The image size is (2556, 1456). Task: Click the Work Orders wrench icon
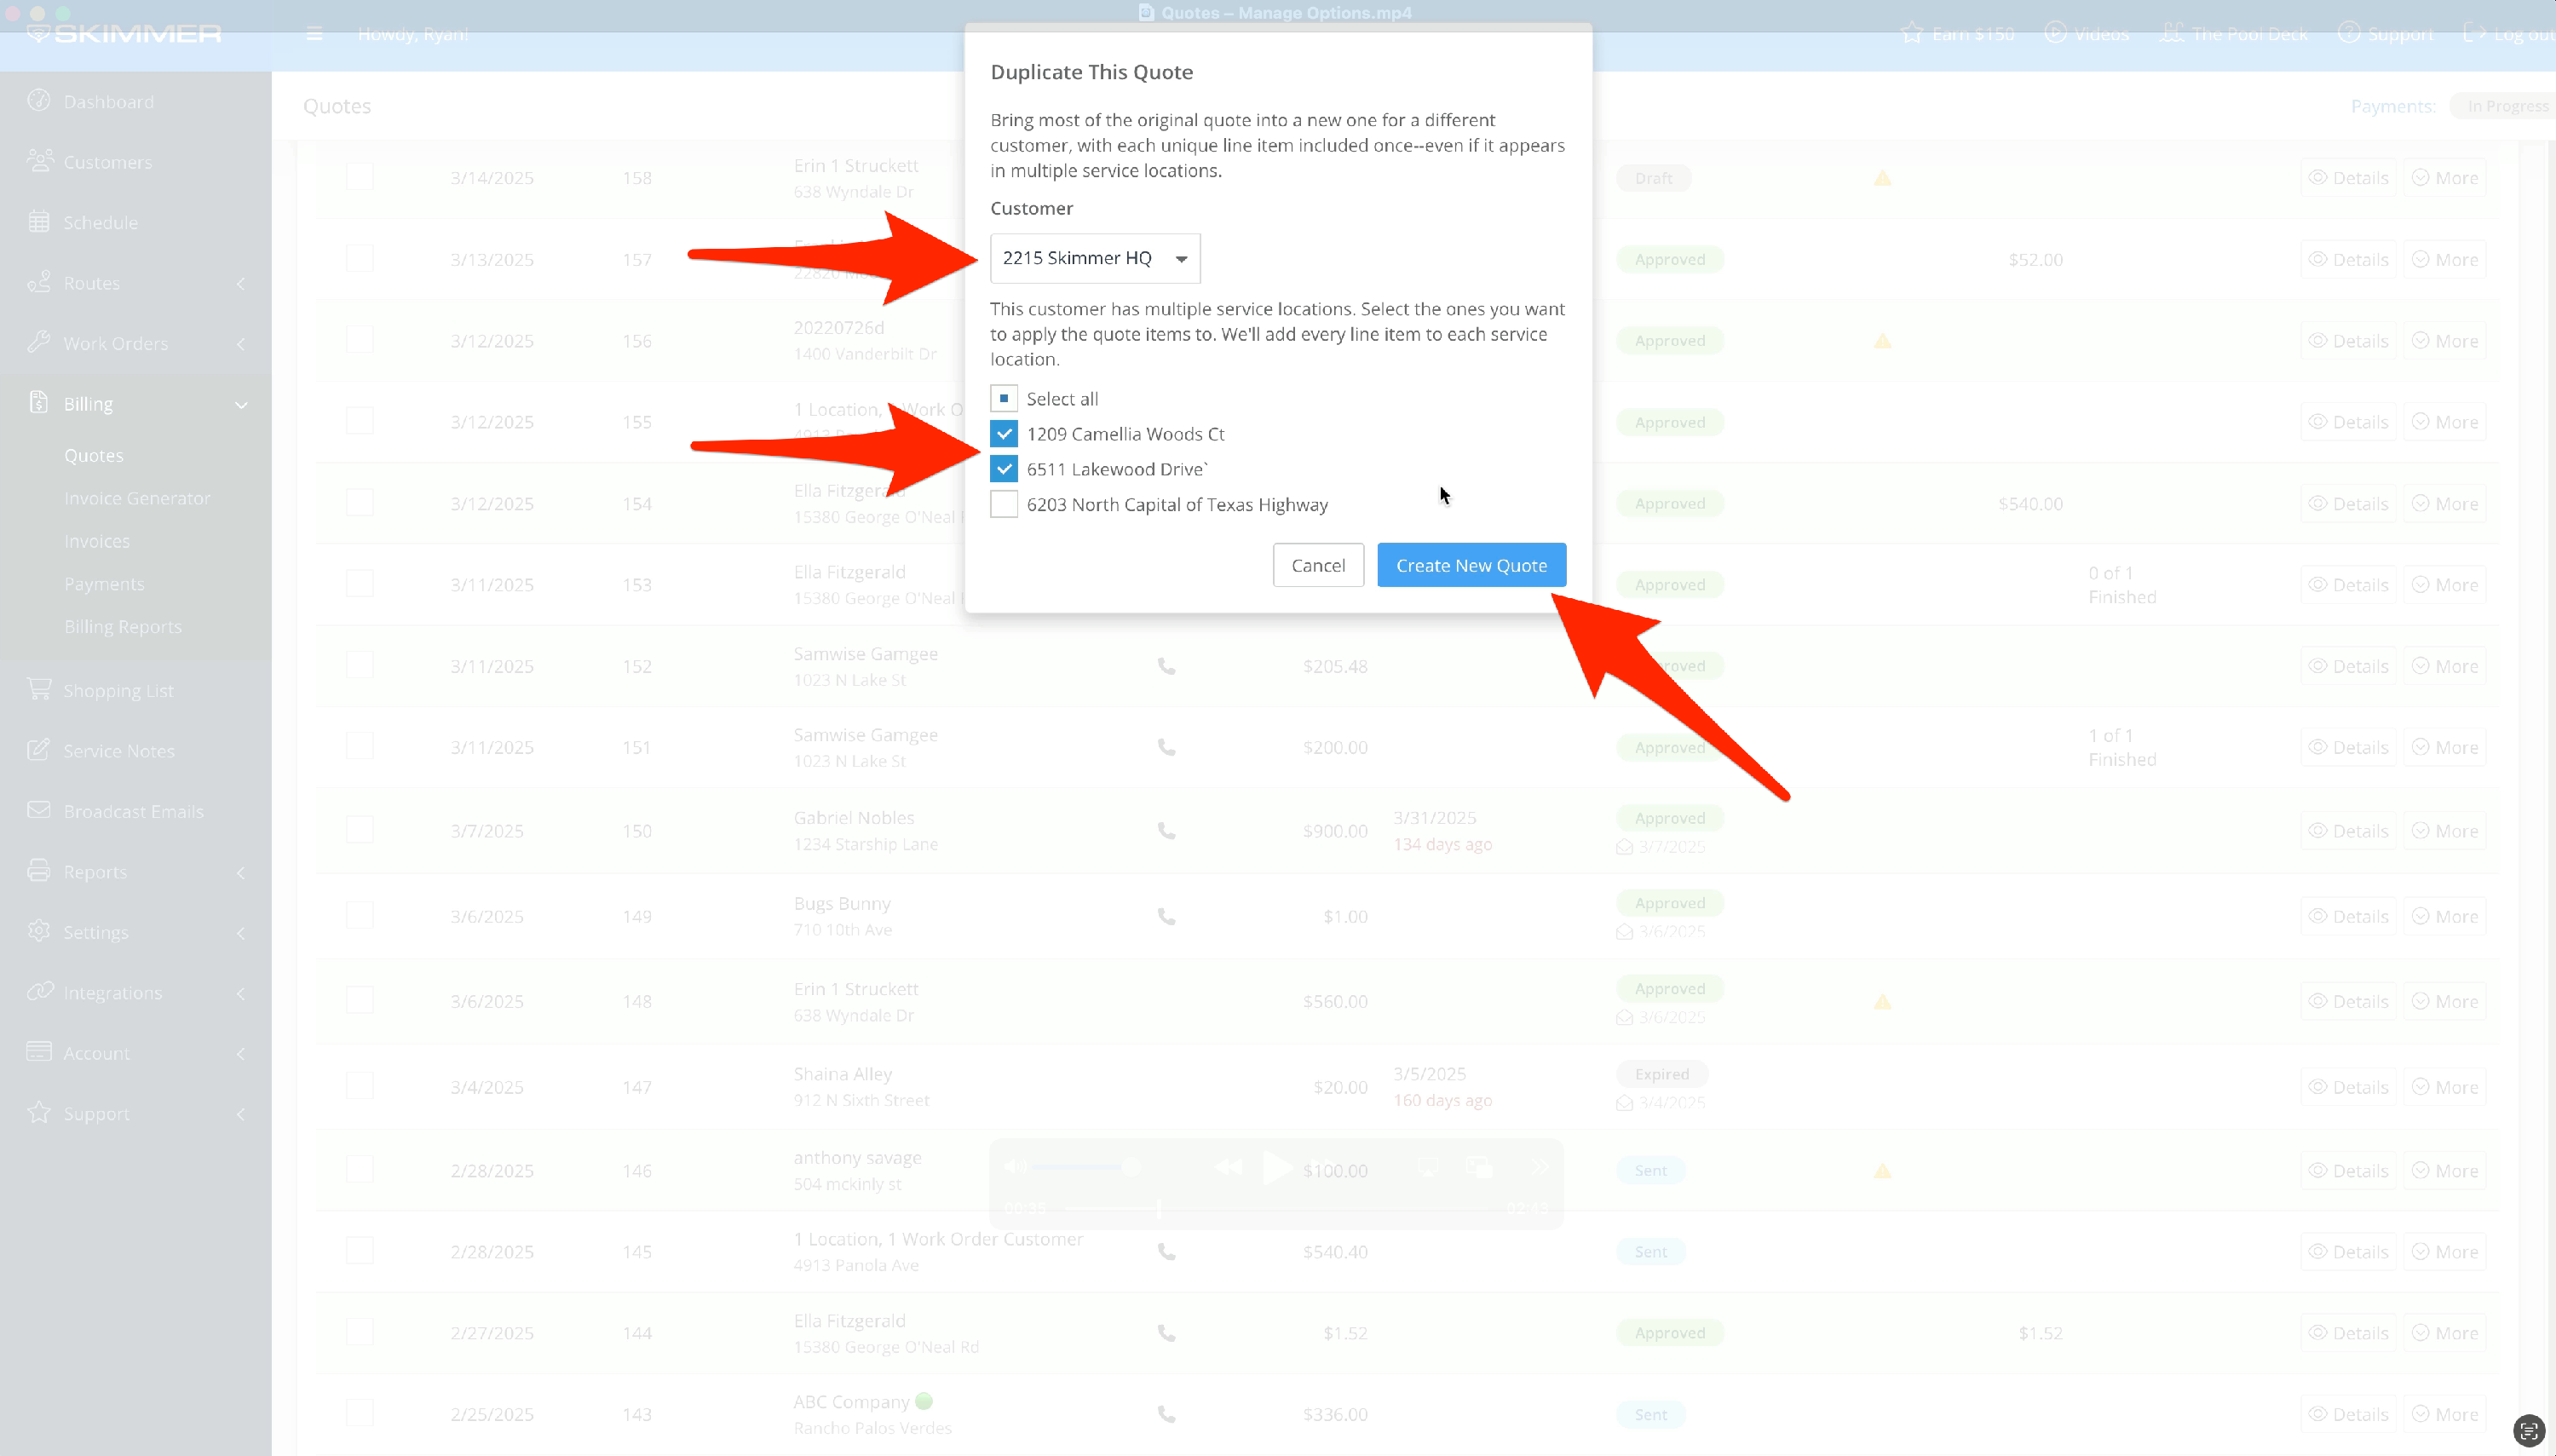pos(39,342)
